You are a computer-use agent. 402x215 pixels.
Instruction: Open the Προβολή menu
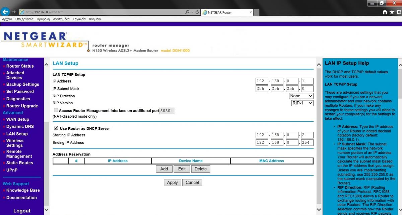point(43,19)
